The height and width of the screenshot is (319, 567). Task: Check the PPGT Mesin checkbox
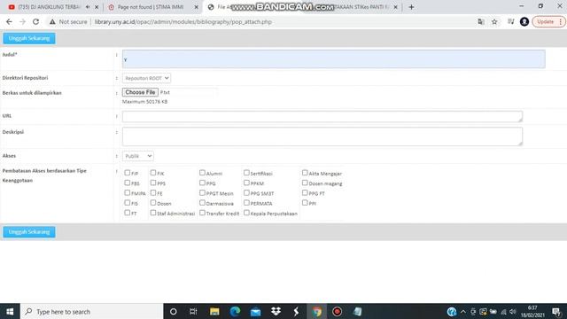[203, 193]
